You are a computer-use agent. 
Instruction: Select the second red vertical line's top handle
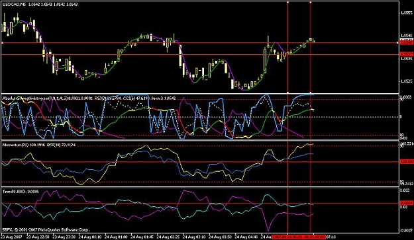310,2
